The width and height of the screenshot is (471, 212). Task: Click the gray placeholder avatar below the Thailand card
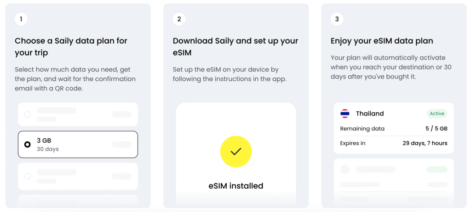pos(345,170)
